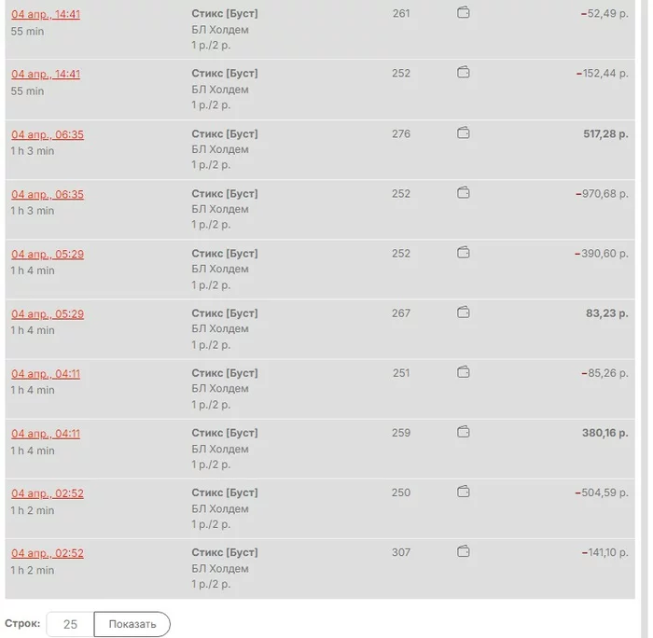Click wallet icon in the −504,59 р. row
Image resolution: width=653 pixels, height=638 pixels.
point(464,492)
